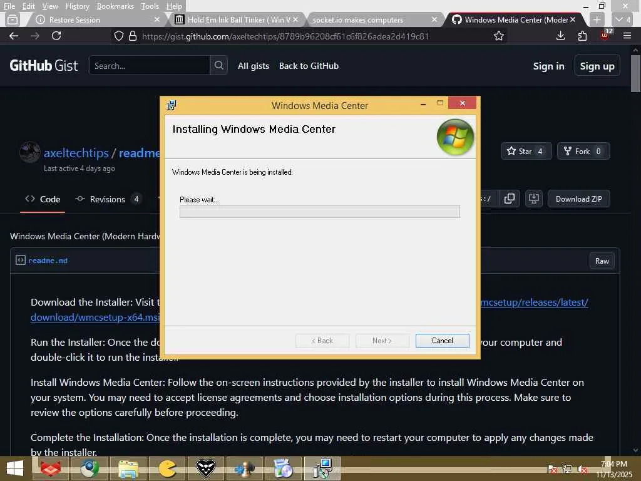Click the Sign in link
This screenshot has width=641, height=481.
[548, 66]
